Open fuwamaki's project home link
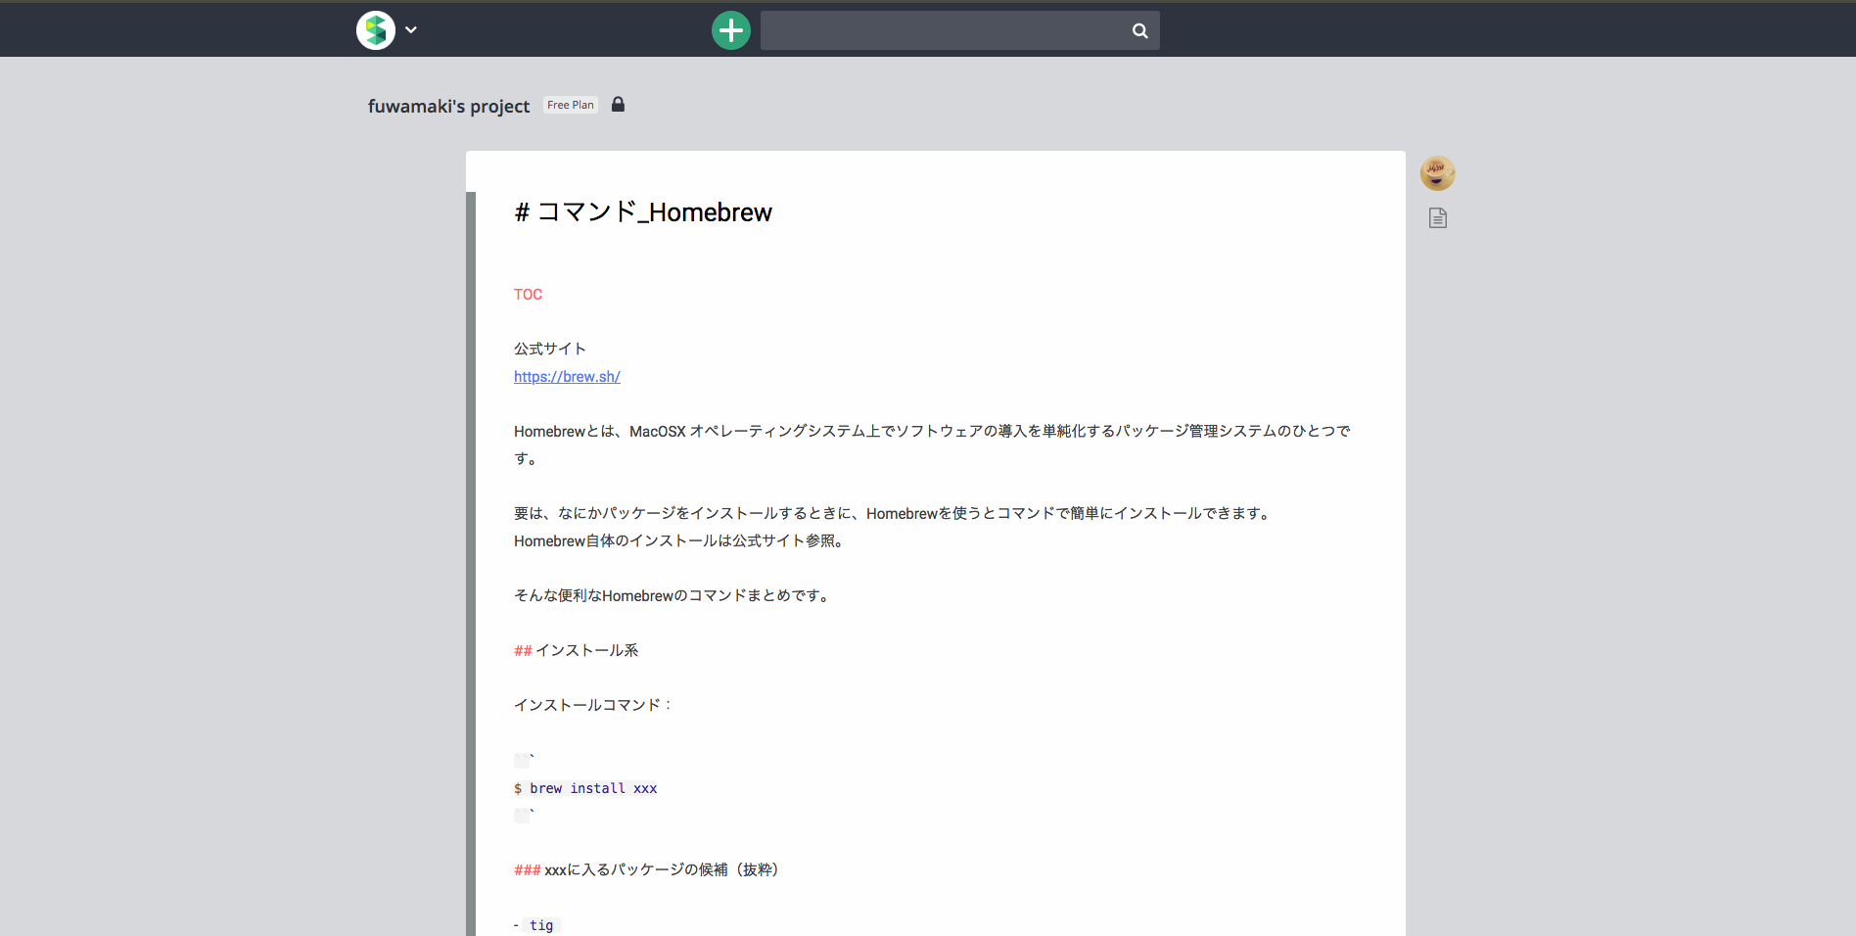The width and height of the screenshot is (1856, 936). (448, 106)
